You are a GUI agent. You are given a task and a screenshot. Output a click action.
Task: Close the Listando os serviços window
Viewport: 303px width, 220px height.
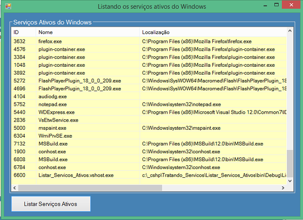pos(291,5)
